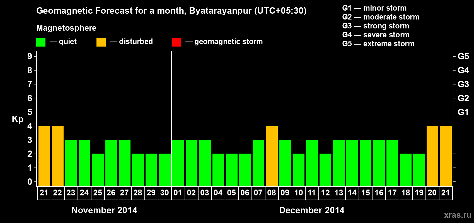474x223 pixels.
Task: Click the green bar for December 17
Action: (x=392, y=163)
